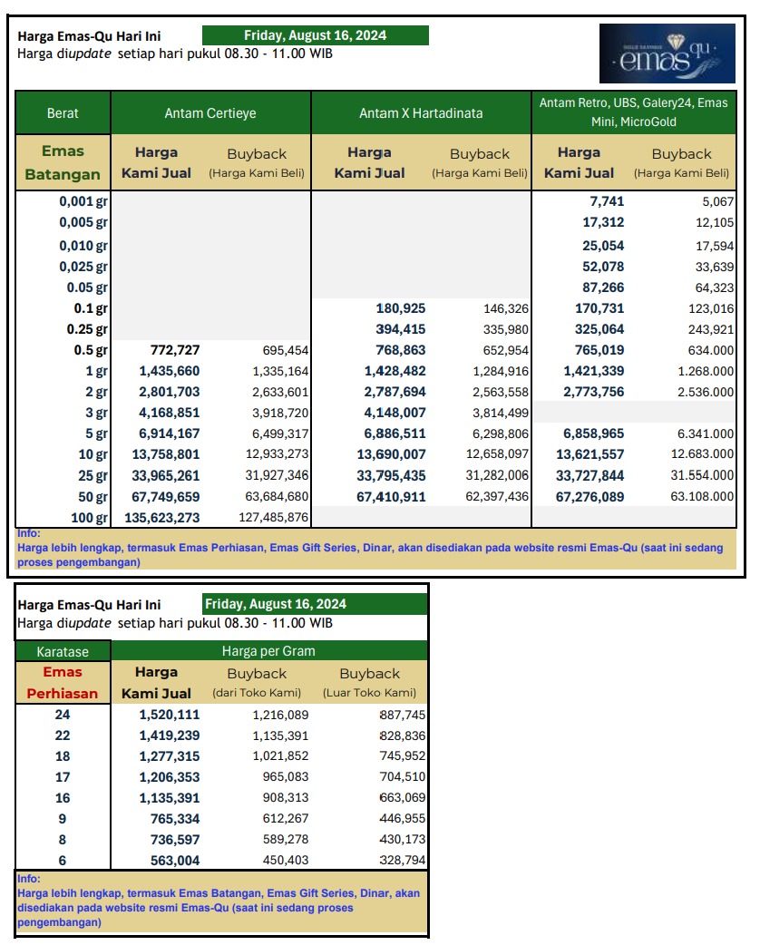The width and height of the screenshot is (760, 945).
Task: Click the 0,001 gr weight row label
Action: point(83,201)
